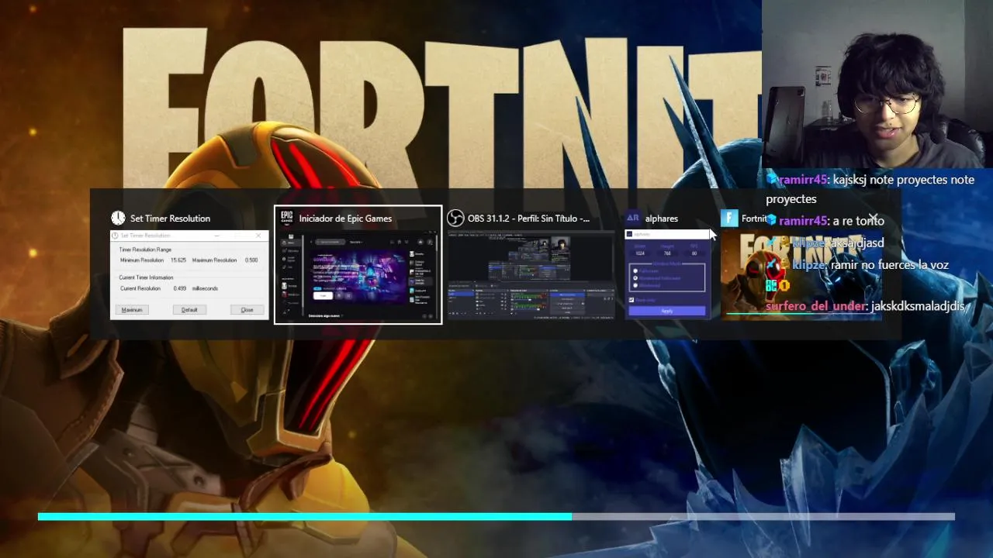Click the surfero_del_under chat message

pos(865,306)
